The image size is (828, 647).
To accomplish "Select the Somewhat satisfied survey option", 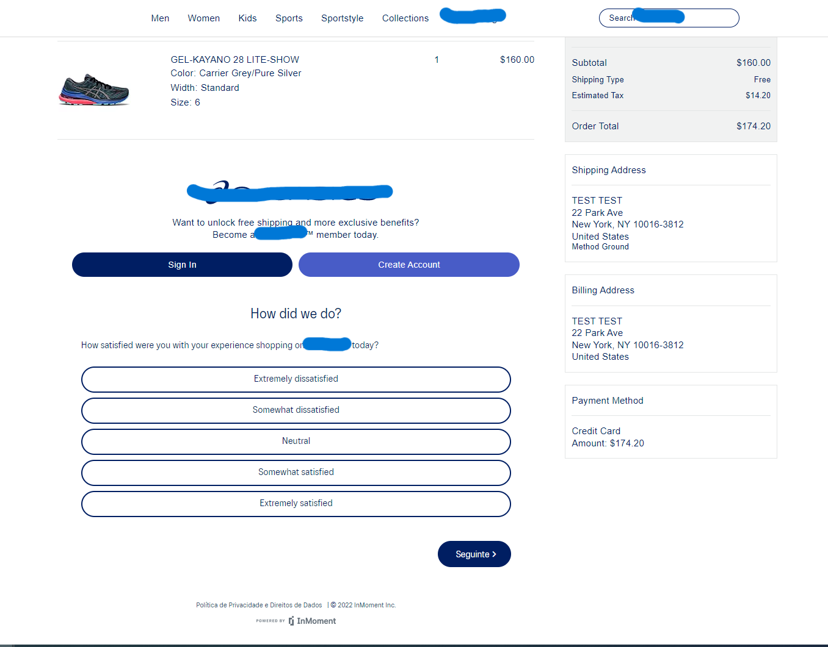I will [x=296, y=472].
